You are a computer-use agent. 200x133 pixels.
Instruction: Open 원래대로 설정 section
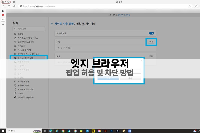(x=23, y=86)
